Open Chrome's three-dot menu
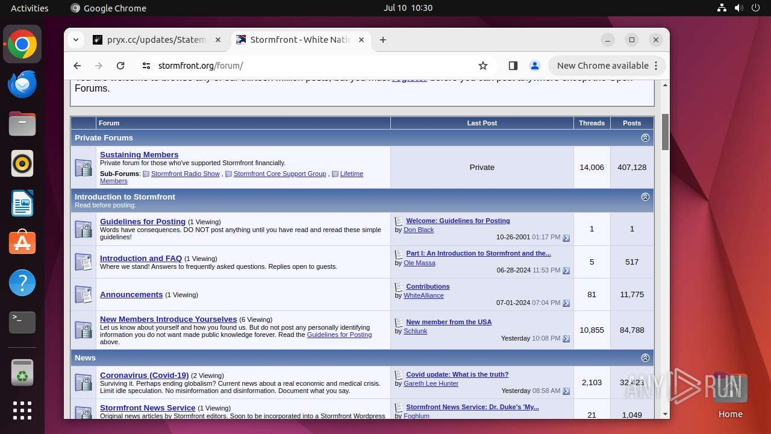This screenshot has height=434, width=771. point(657,66)
